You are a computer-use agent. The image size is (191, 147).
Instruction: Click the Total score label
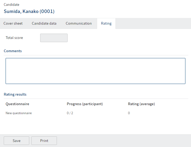[x=14, y=38]
